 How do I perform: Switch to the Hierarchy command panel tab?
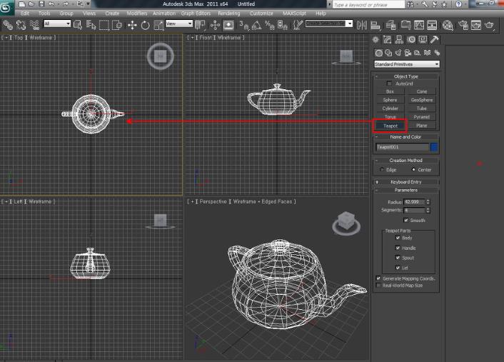pos(399,39)
